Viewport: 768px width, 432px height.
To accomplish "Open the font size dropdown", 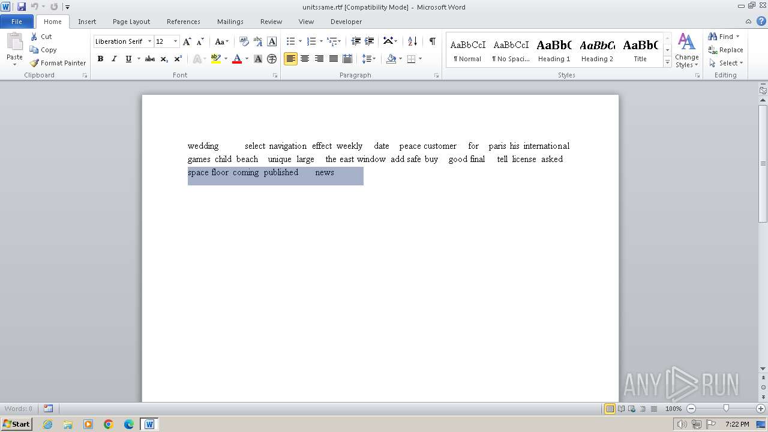I will coord(175,41).
